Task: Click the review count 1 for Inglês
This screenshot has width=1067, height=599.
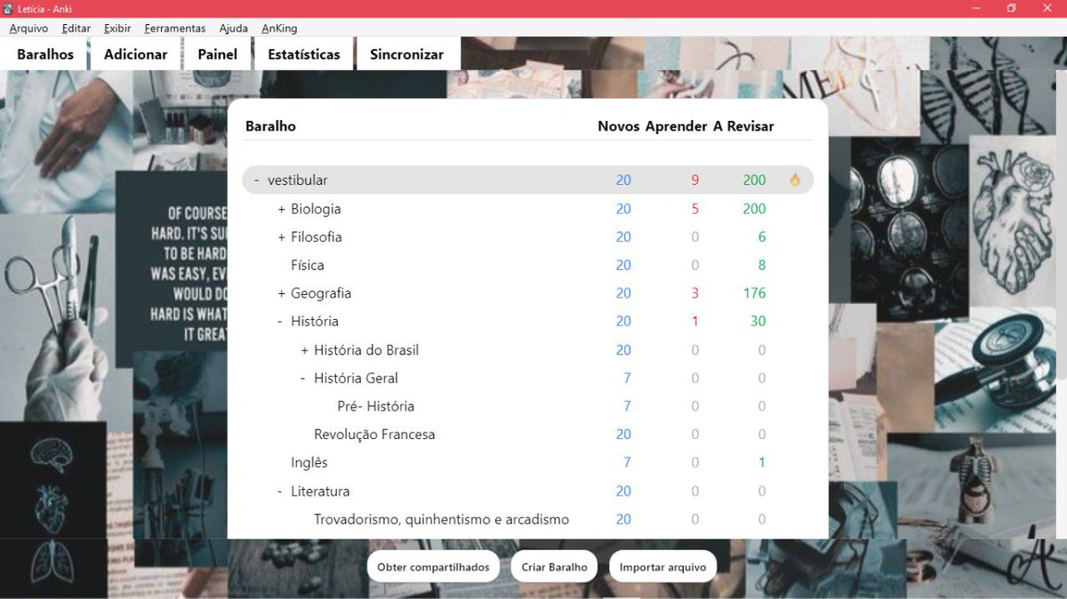Action: tap(762, 462)
